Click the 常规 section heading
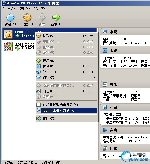Image resolution: width=150 pixels, height=164 pixels. tap(113, 32)
